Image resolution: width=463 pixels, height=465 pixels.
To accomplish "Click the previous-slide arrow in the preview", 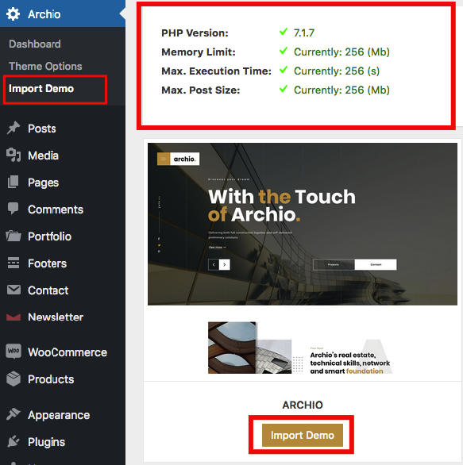I will pyautogui.click(x=214, y=264).
